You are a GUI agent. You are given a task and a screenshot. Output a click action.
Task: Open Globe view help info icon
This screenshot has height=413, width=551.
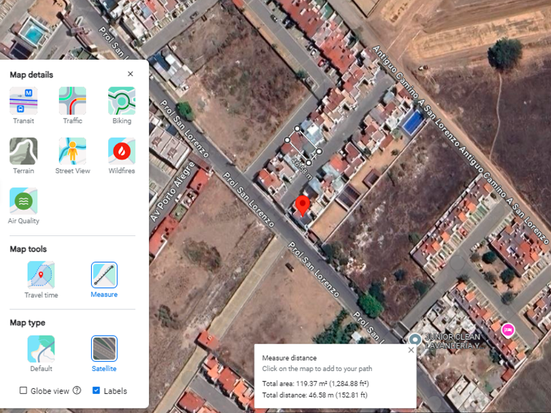coord(77,391)
